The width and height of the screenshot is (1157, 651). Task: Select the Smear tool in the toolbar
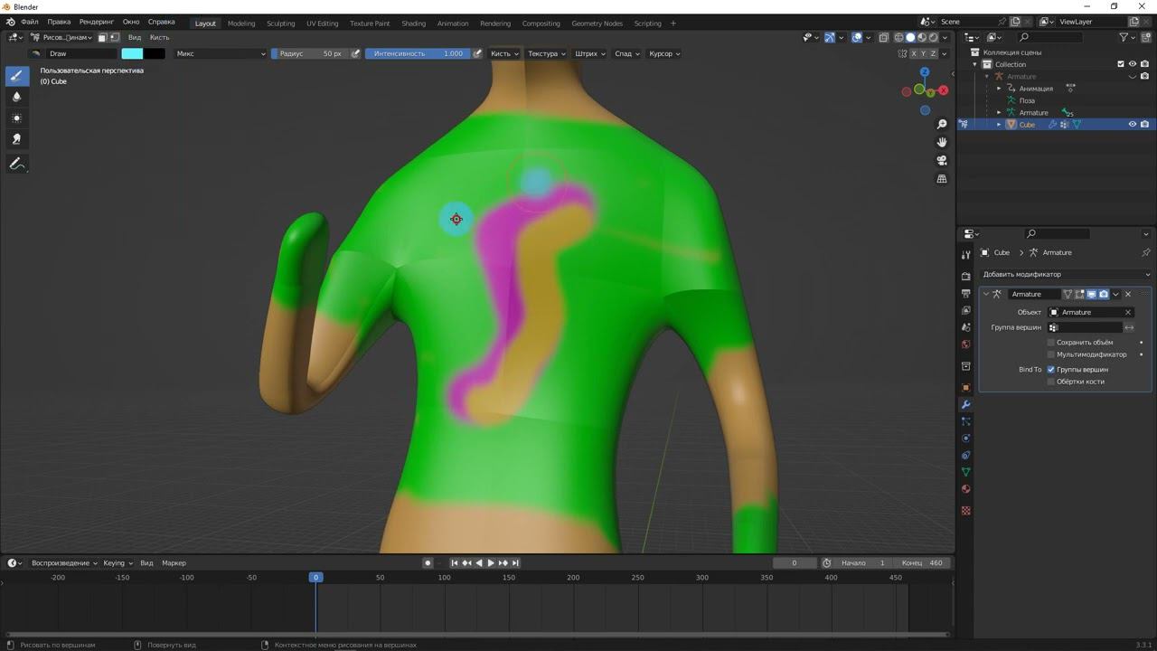[16, 139]
